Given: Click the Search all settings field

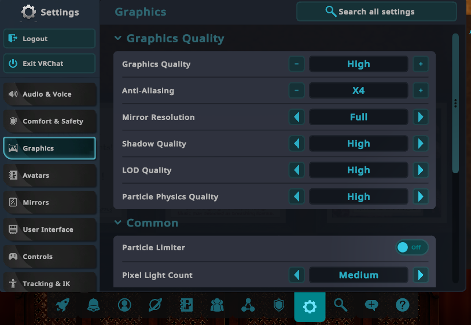Looking at the screenshot, I should pyautogui.click(x=377, y=12).
